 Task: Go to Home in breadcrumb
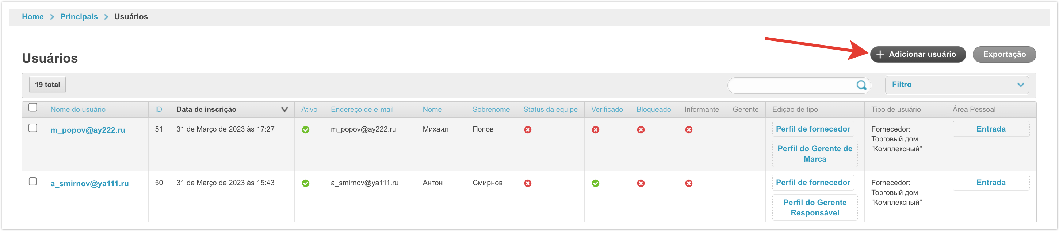(33, 17)
